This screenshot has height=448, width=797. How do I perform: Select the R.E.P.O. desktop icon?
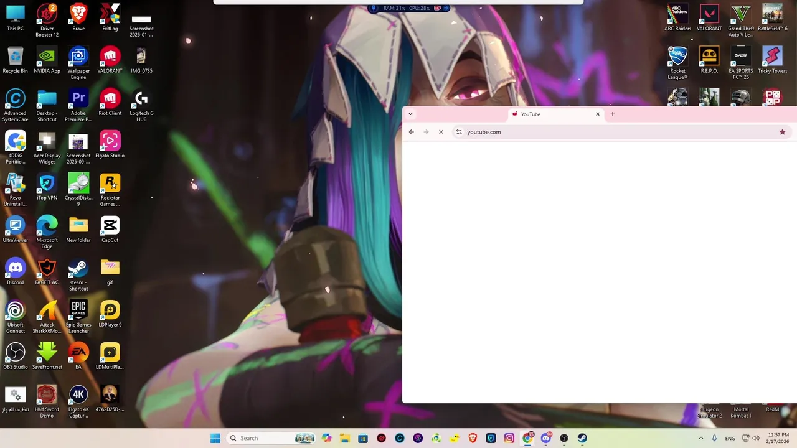[709, 60]
